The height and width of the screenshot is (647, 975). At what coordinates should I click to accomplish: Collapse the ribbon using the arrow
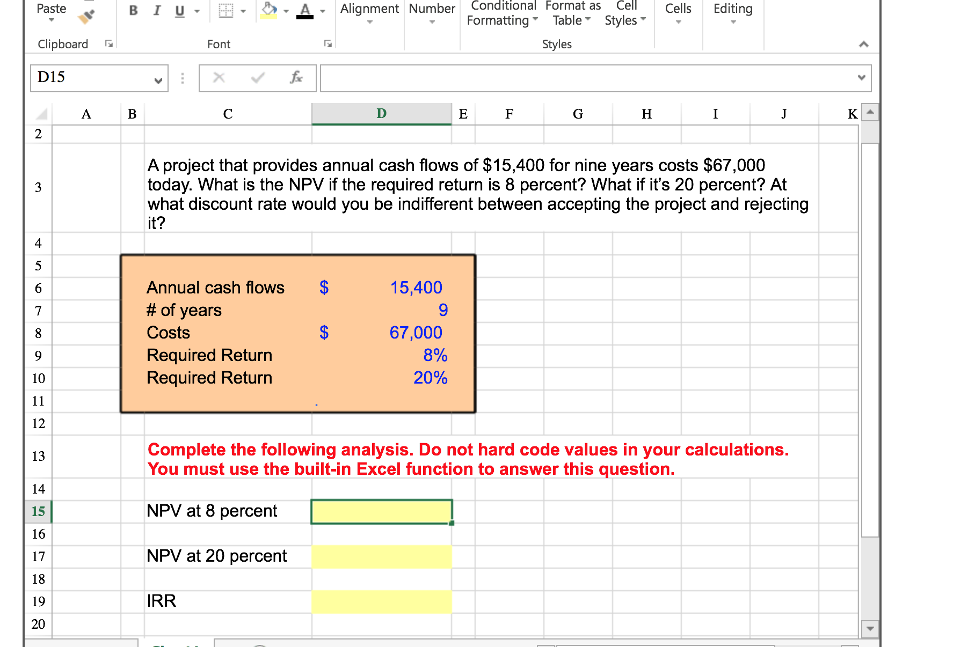pyautogui.click(x=863, y=44)
